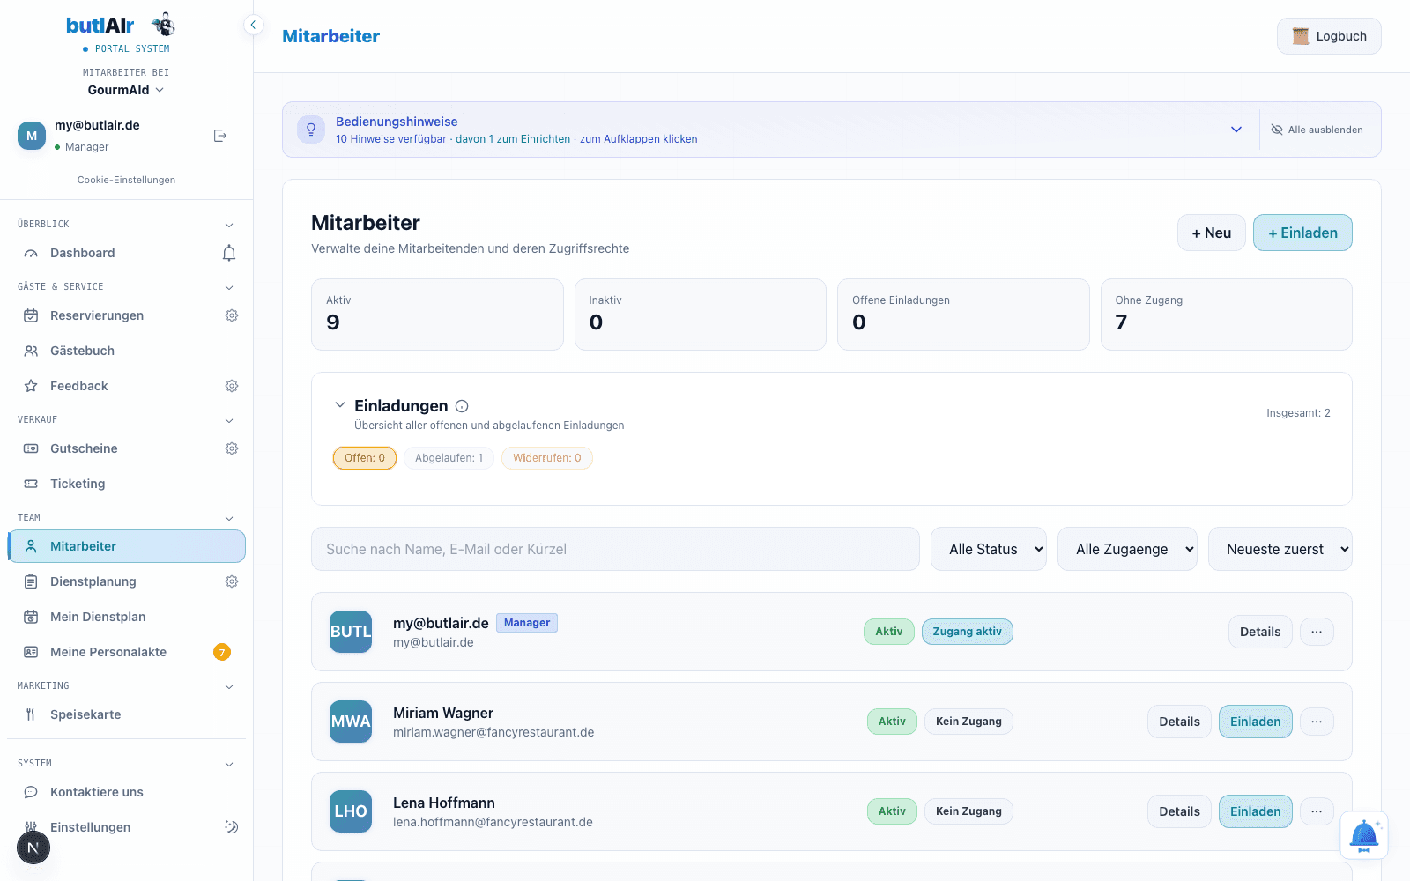Open Feedback settings gear icon
This screenshot has width=1410, height=881.
click(232, 386)
